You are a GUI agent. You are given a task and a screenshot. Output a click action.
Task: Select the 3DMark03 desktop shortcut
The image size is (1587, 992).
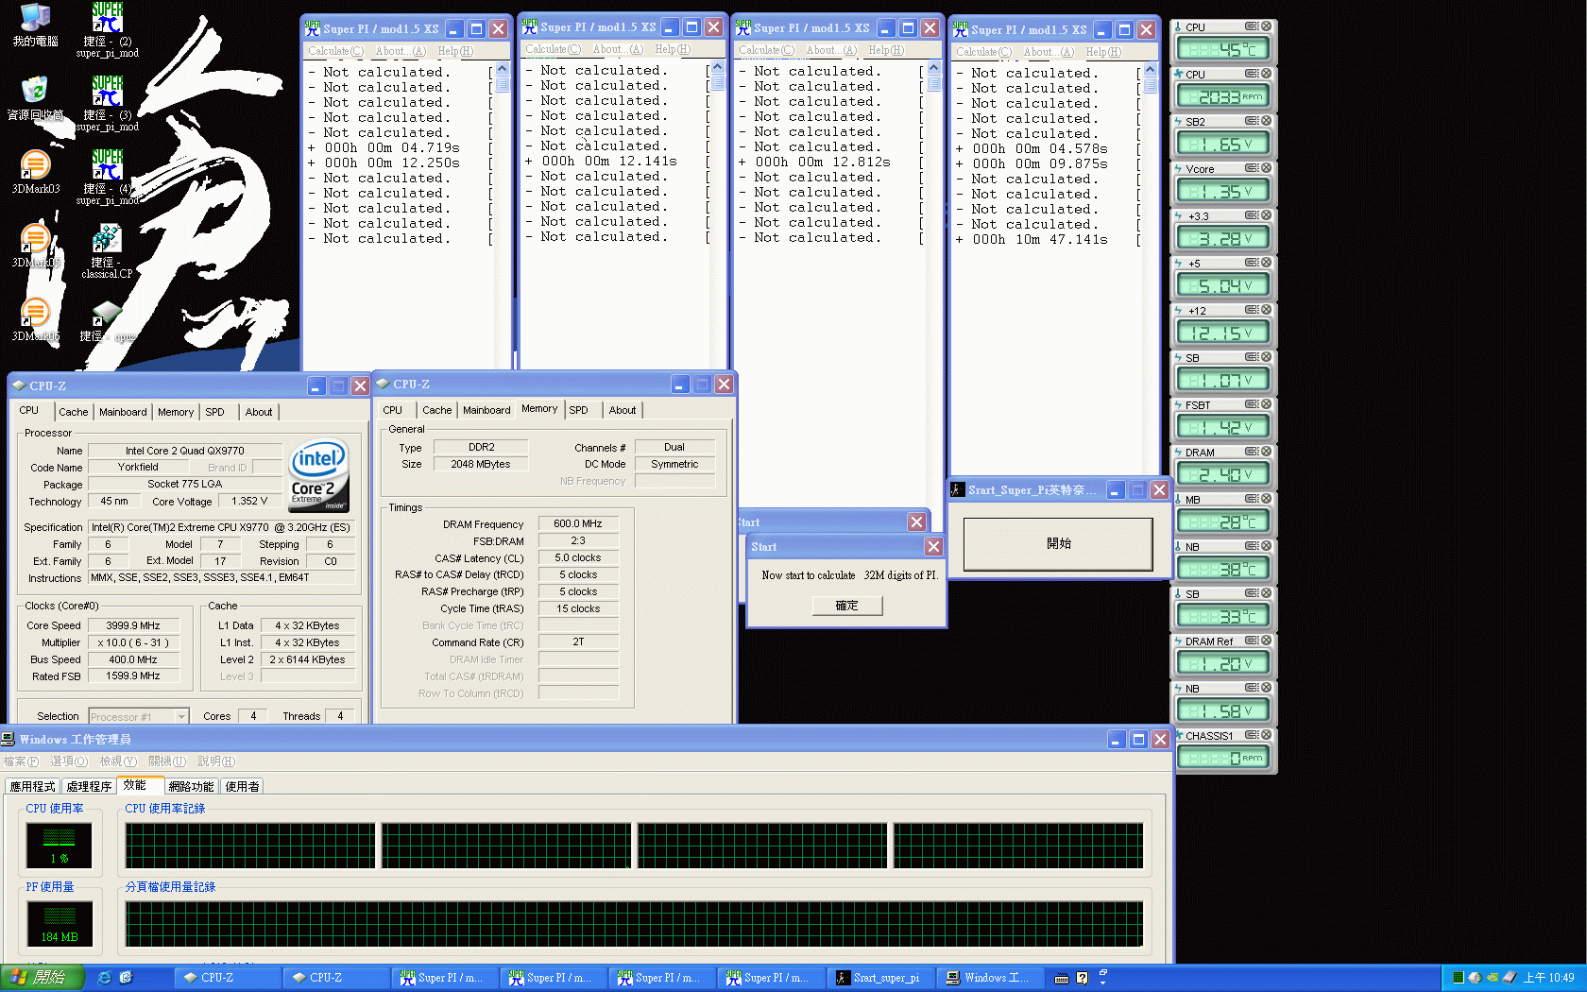click(35, 172)
